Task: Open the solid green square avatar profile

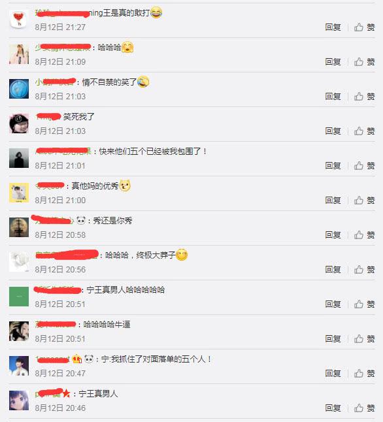Action: point(19,297)
